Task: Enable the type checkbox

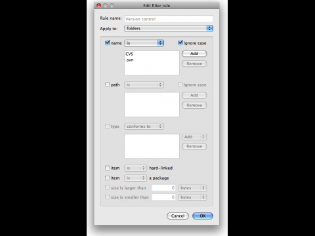Action: tap(107, 127)
